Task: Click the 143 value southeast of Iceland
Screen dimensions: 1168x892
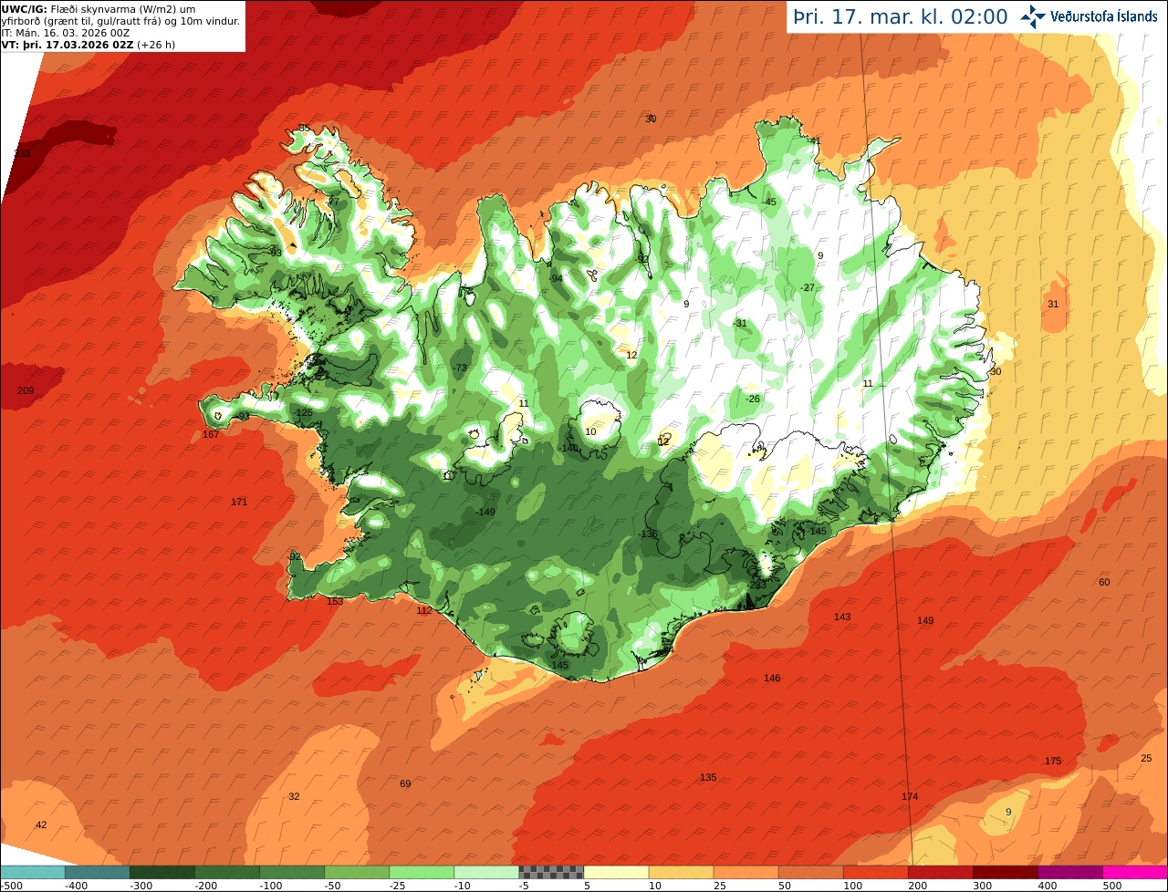Action: [x=842, y=617]
